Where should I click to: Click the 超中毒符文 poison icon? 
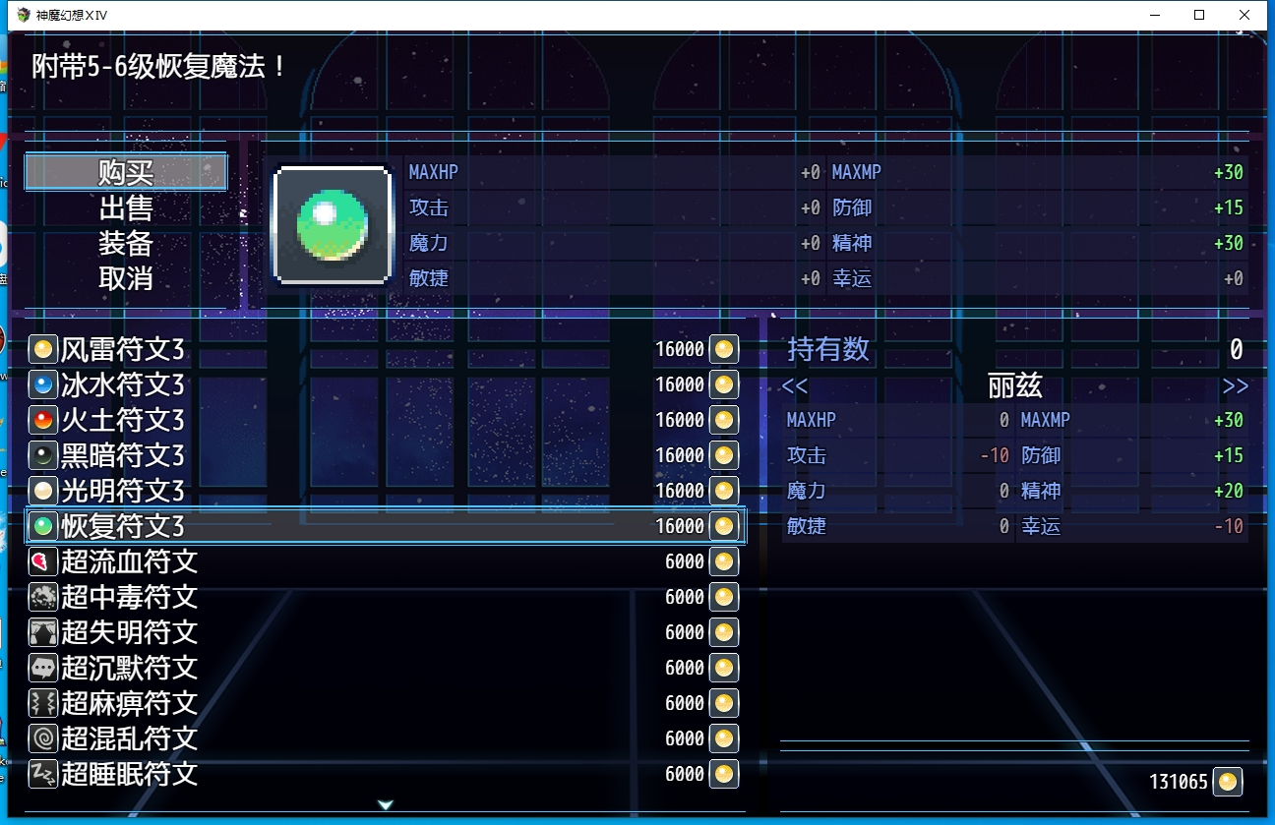click(42, 597)
